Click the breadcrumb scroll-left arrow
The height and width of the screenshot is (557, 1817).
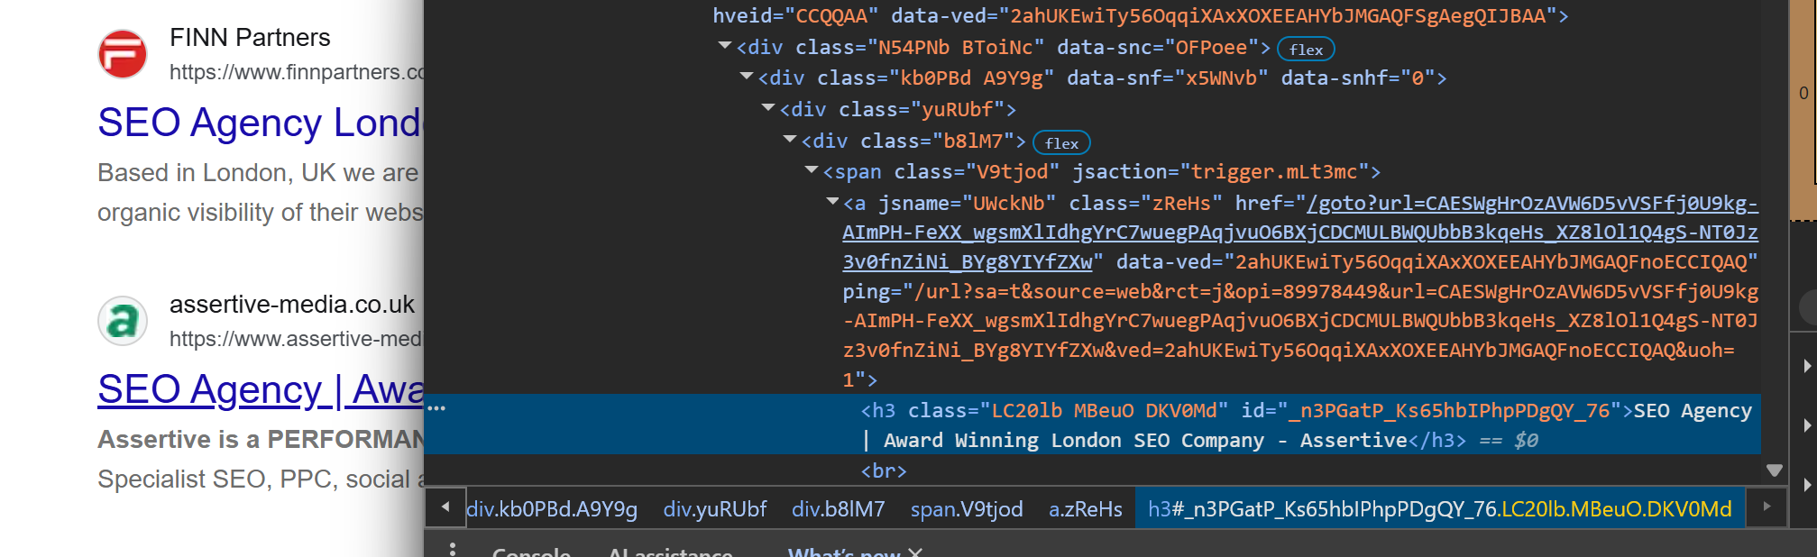pos(445,507)
